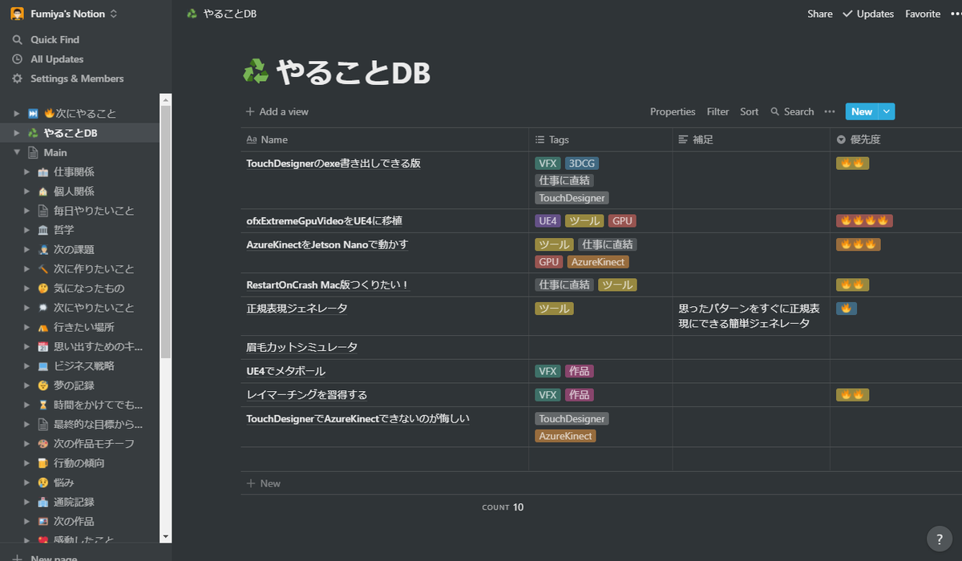
Task: Click the plus icon beside Add a view
Action: [250, 112]
